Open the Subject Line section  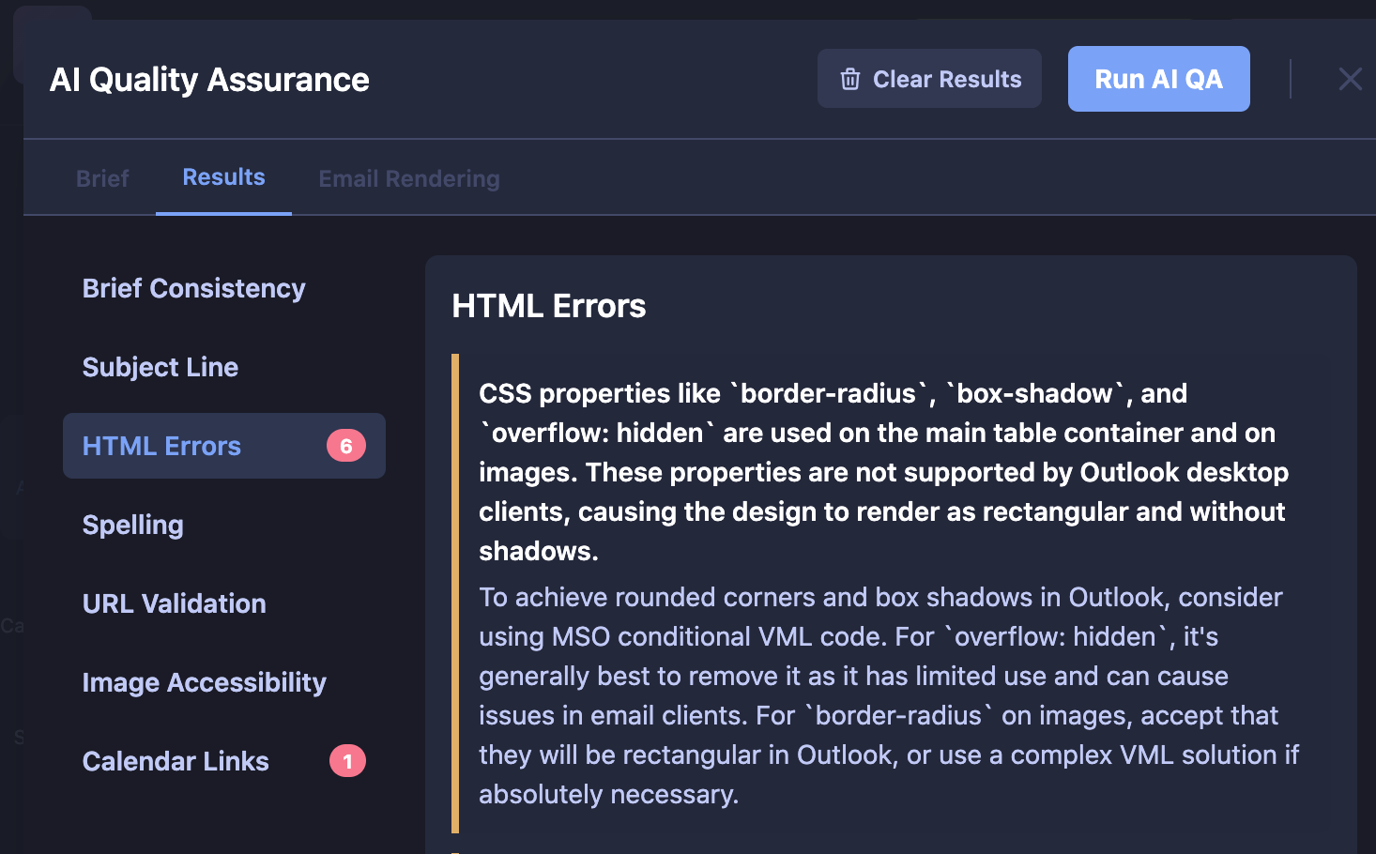pos(160,367)
